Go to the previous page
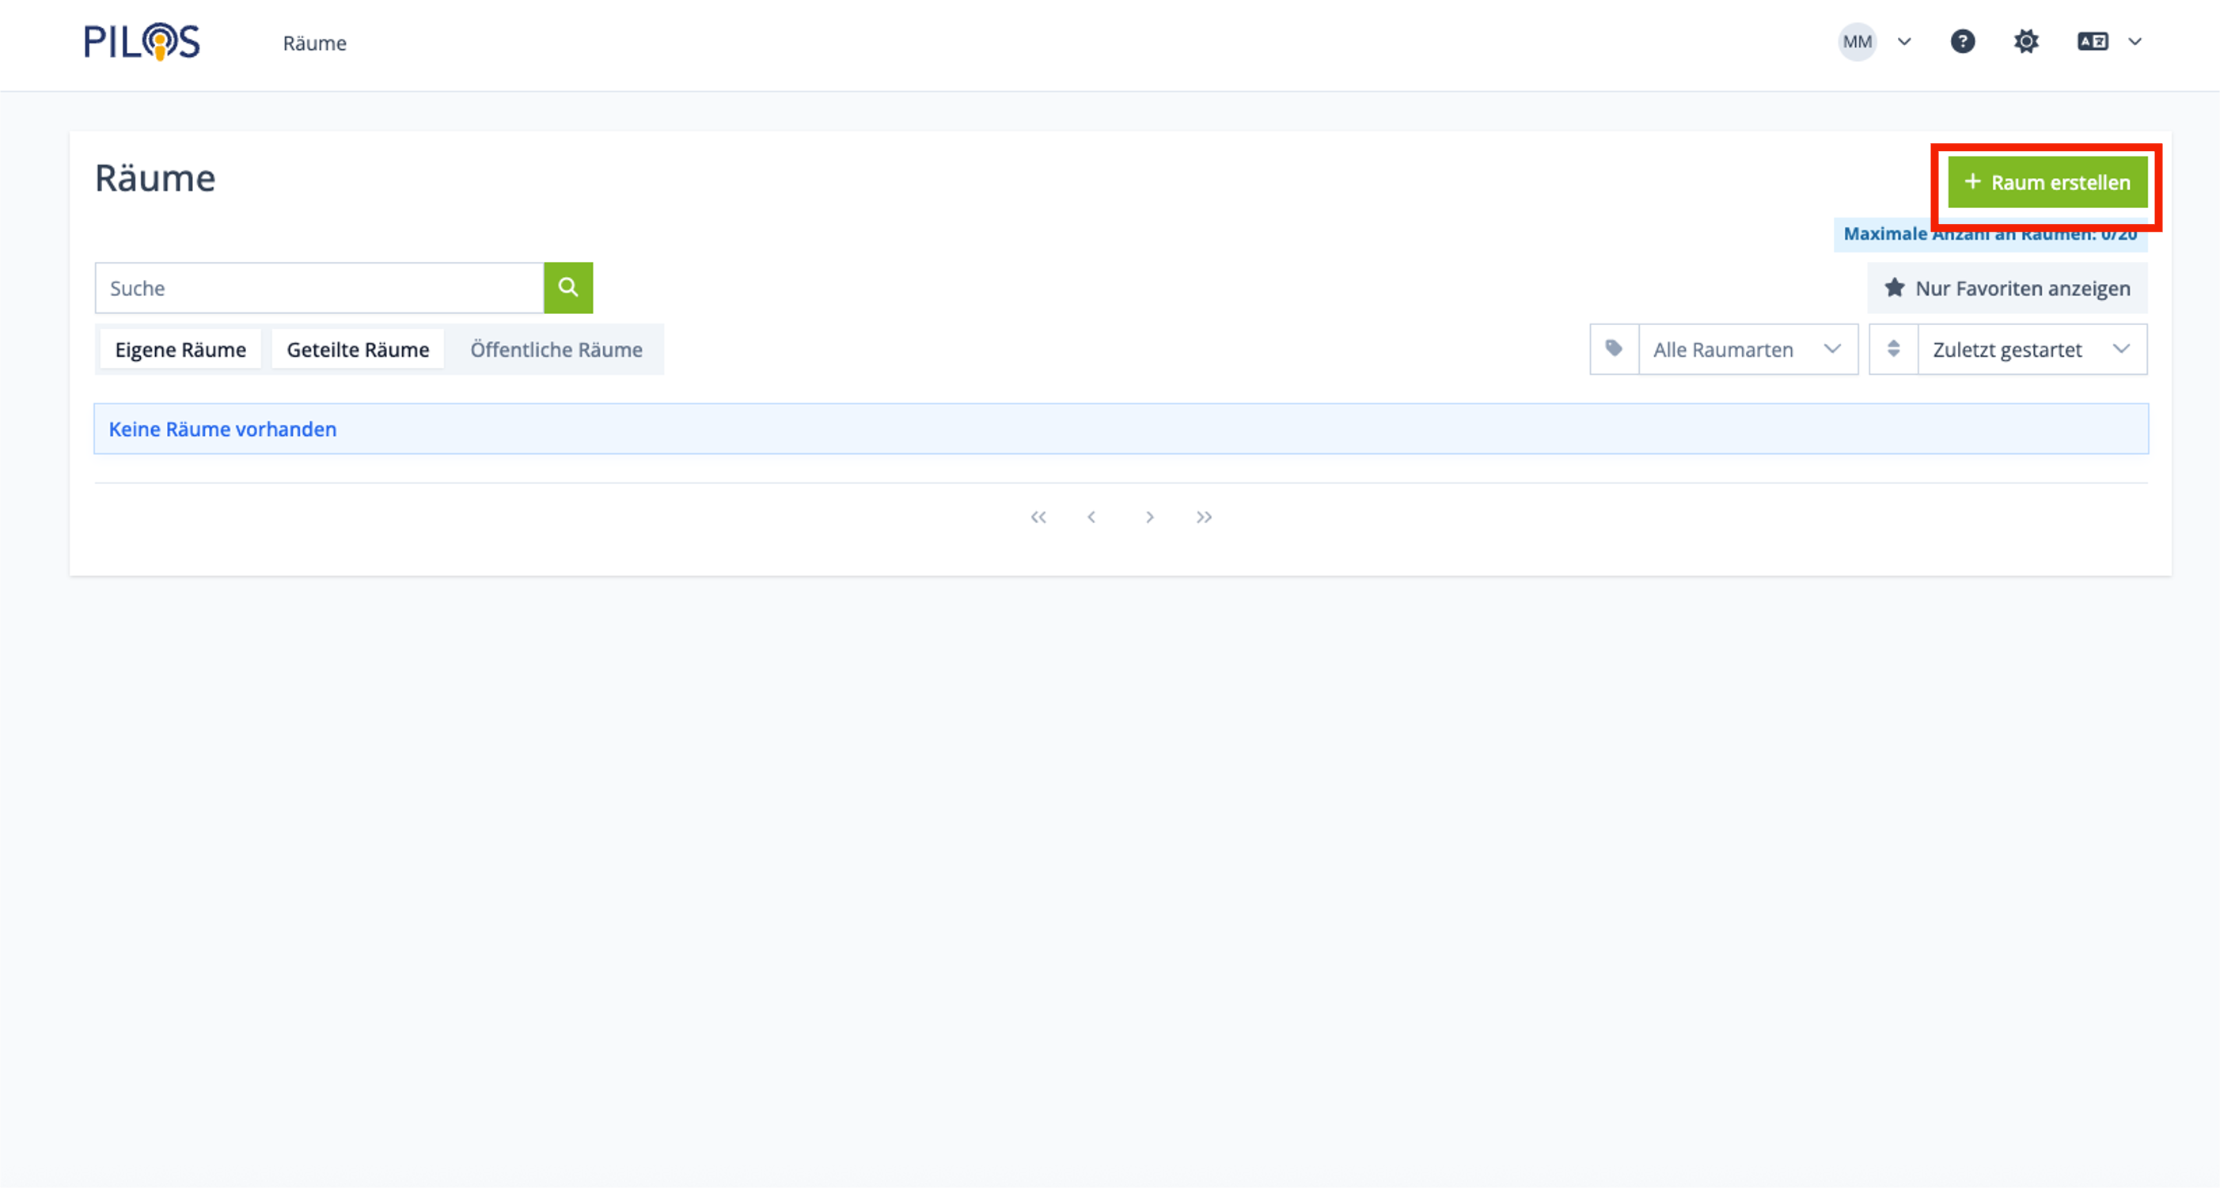This screenshot has width=2220, height=1189. 1092,517
